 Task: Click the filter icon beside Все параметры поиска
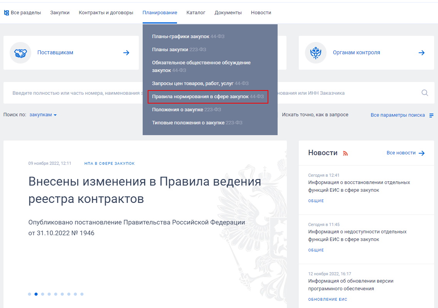pyautogui.click(x=431, y=115)
